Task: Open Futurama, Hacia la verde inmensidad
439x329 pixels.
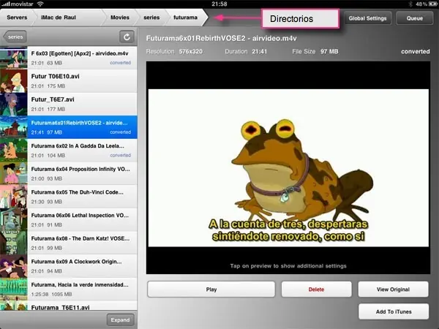Action: (x=69, y=290)
